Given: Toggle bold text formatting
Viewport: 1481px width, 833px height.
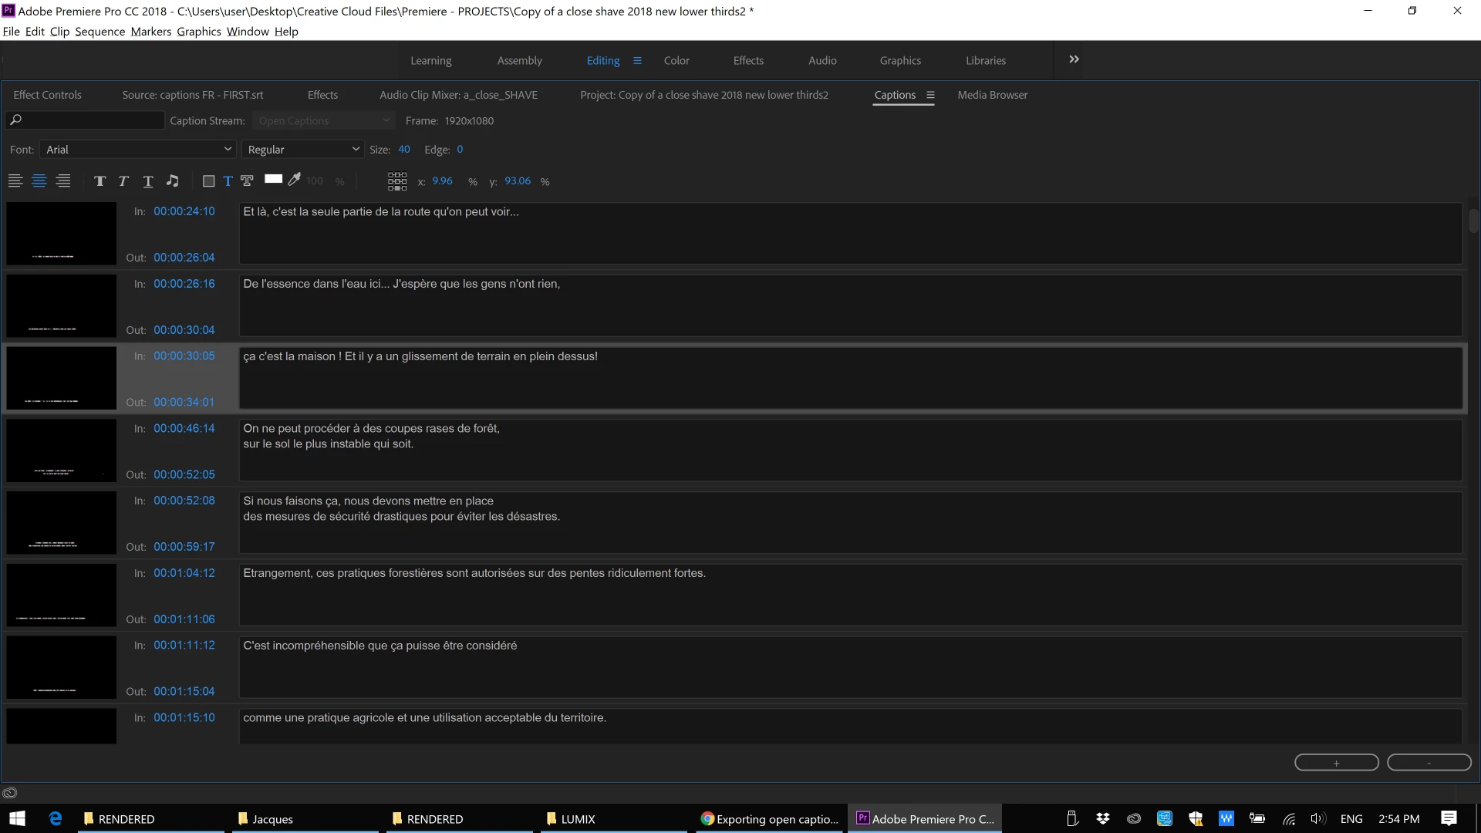Looking at the screenshot, I should [x=100, y=180].
